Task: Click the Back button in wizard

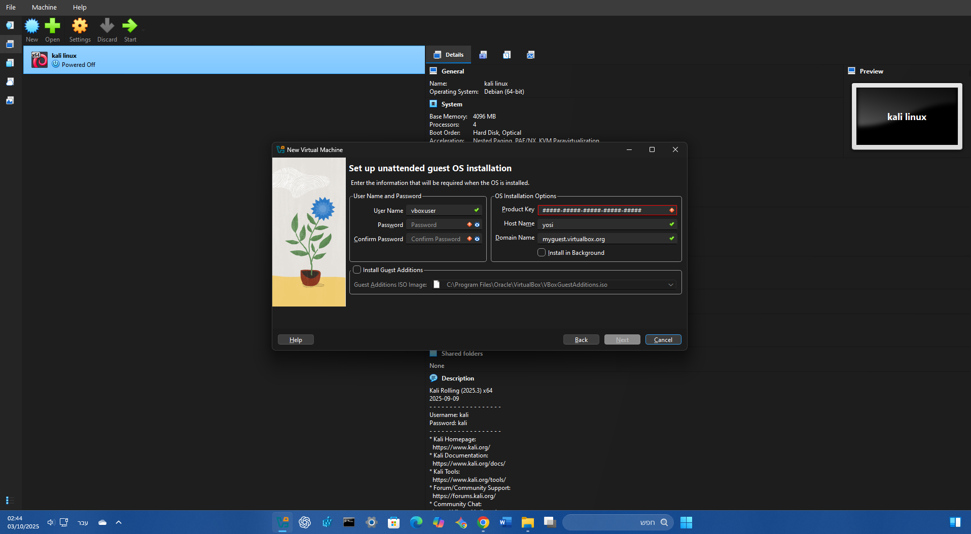Action: [x=581, y=340]
